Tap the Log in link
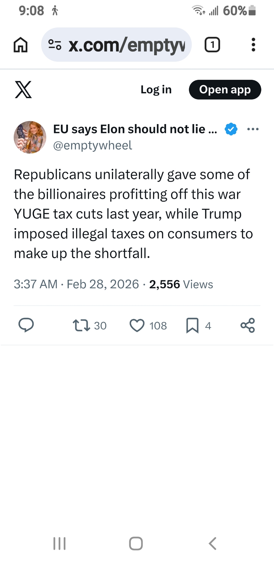 (x=156, y=90)
